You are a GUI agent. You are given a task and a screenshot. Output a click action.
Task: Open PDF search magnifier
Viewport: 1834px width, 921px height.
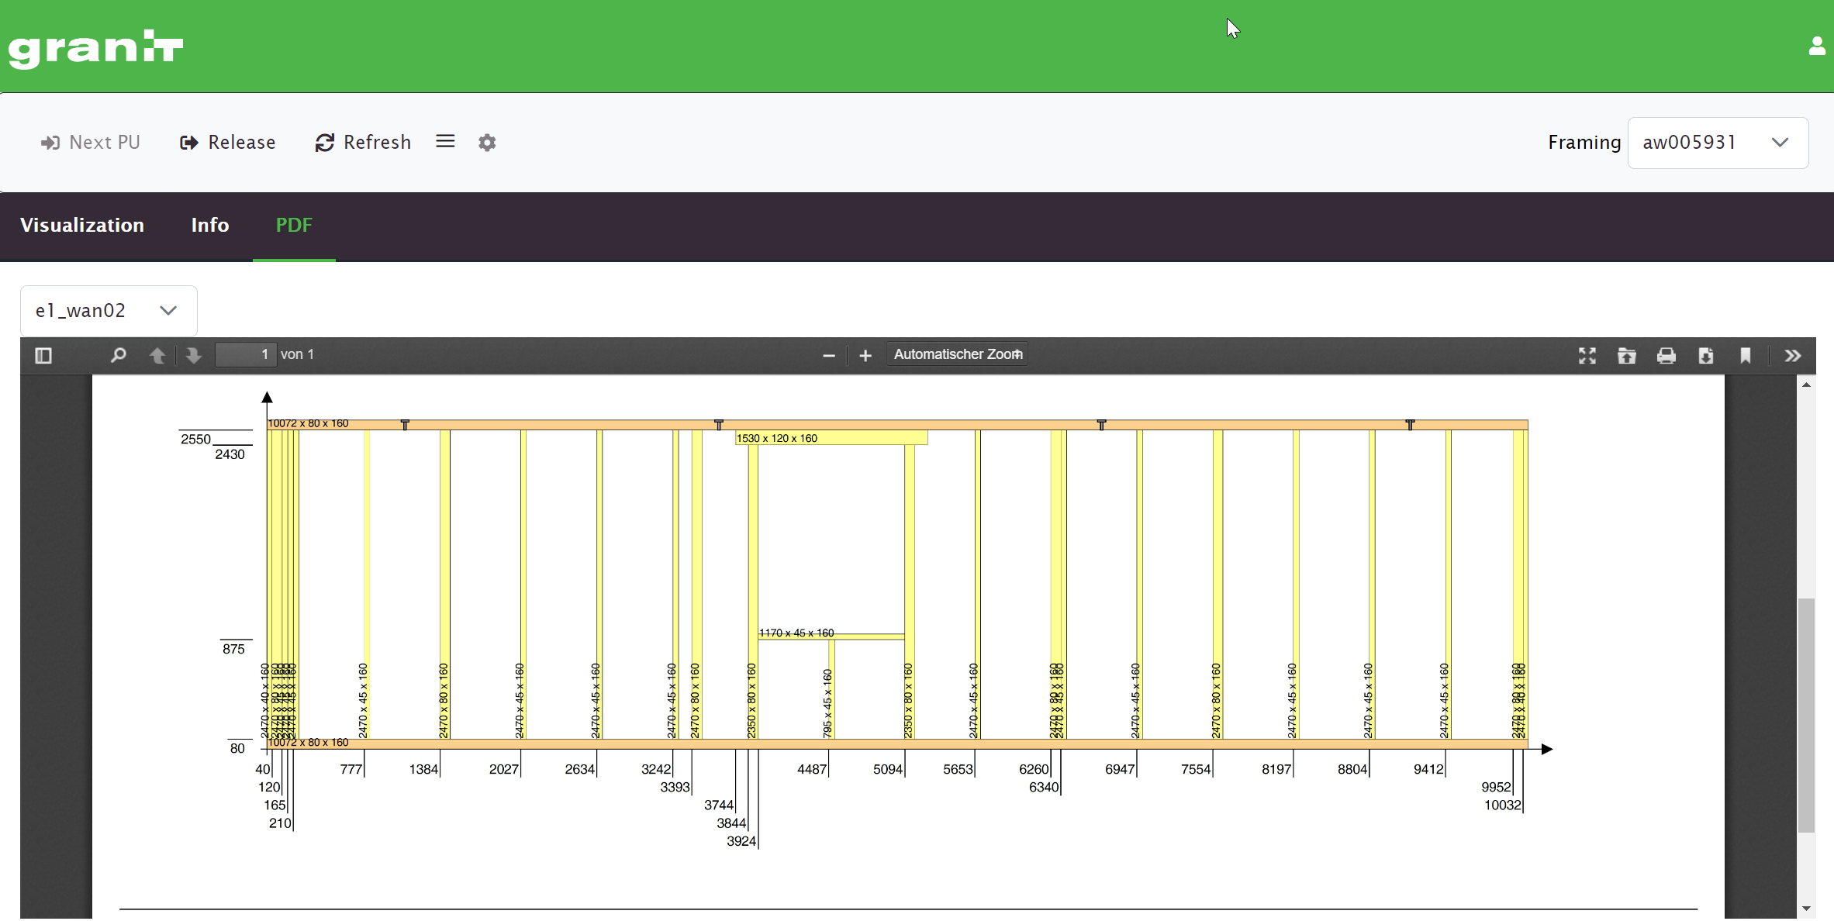coord(118,355)
